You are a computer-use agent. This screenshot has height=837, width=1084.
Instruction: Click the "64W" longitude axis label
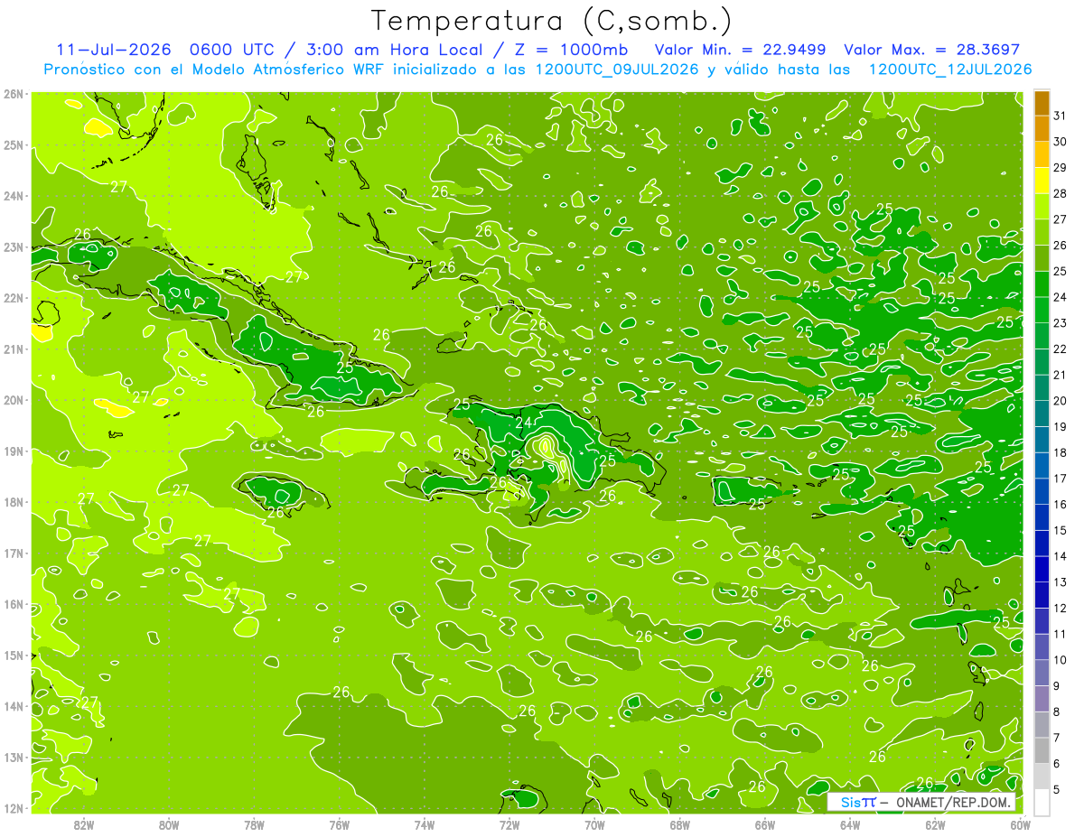pos(849,824)
